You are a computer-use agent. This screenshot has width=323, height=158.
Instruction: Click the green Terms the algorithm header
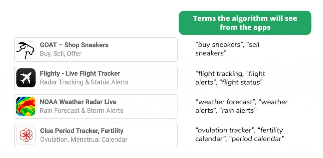(x=245, y=23)
